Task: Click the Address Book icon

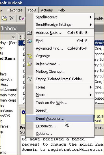Action: [29, 33]
